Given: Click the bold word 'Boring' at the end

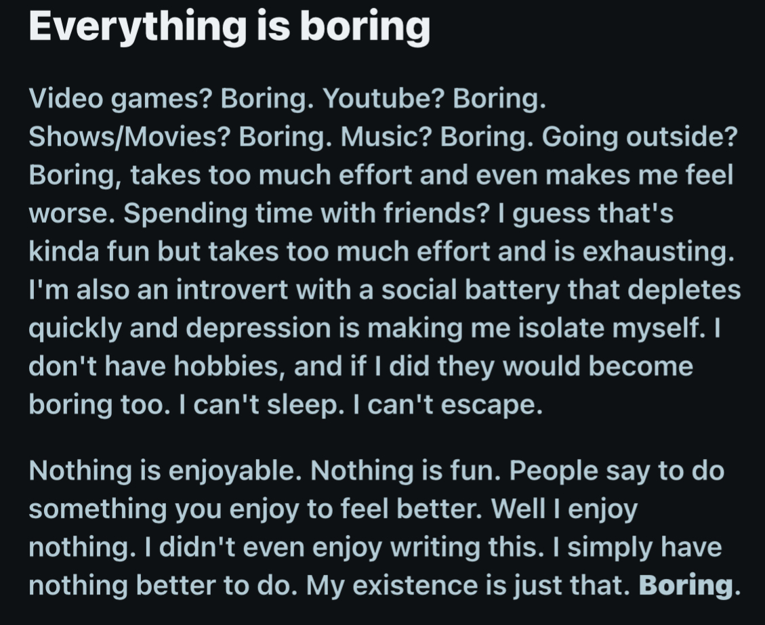Looking at the screenshot, I should pyautogui.click(x=686, y=584).
